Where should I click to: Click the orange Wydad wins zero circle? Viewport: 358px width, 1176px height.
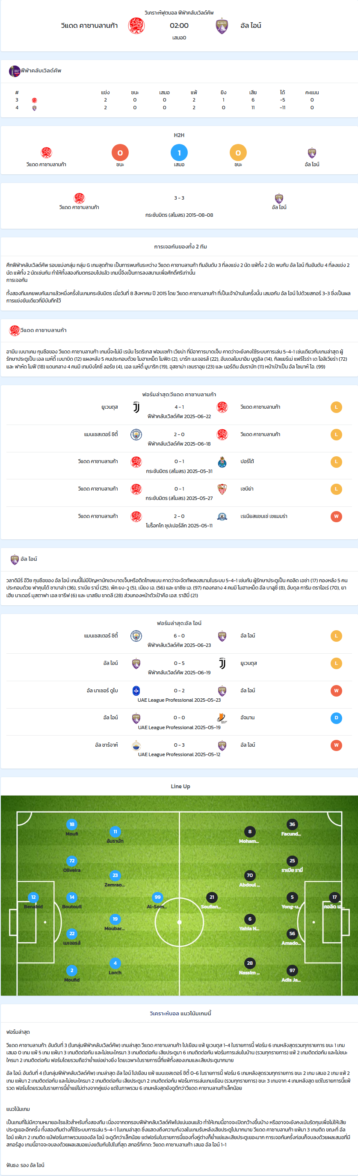[x=120, y=153]
